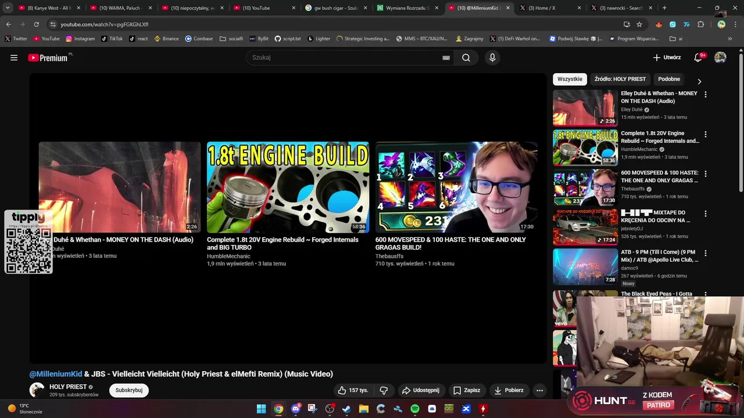Screen dimensions: 744x418
Task: Open more actions three-dot menu under video
Action: (539, 390)
